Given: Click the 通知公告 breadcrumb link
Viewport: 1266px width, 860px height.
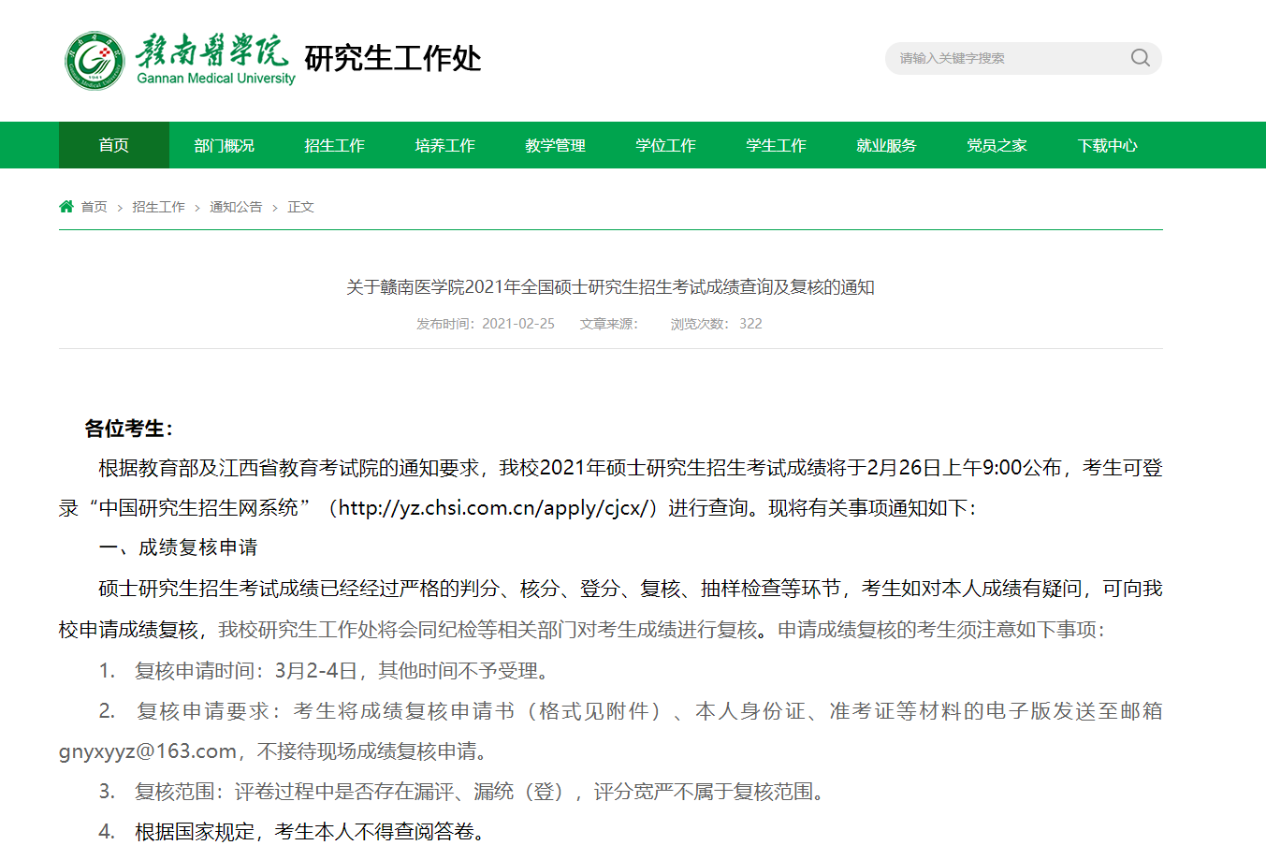Looking at the screenshot, I should click(235, 206).
